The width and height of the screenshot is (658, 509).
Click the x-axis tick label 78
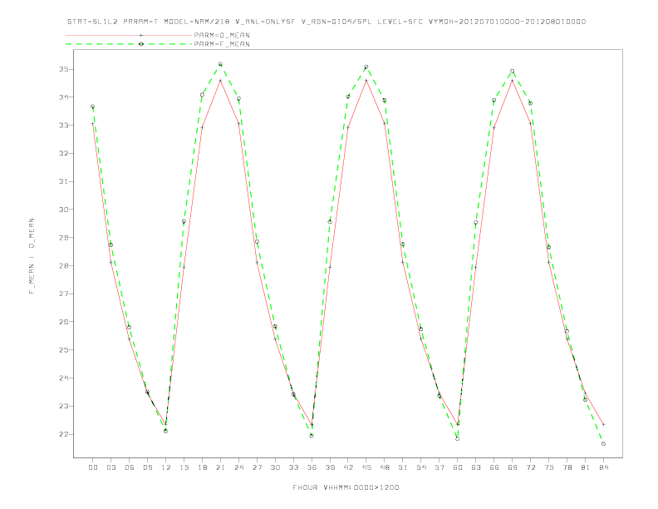(567, 467)
